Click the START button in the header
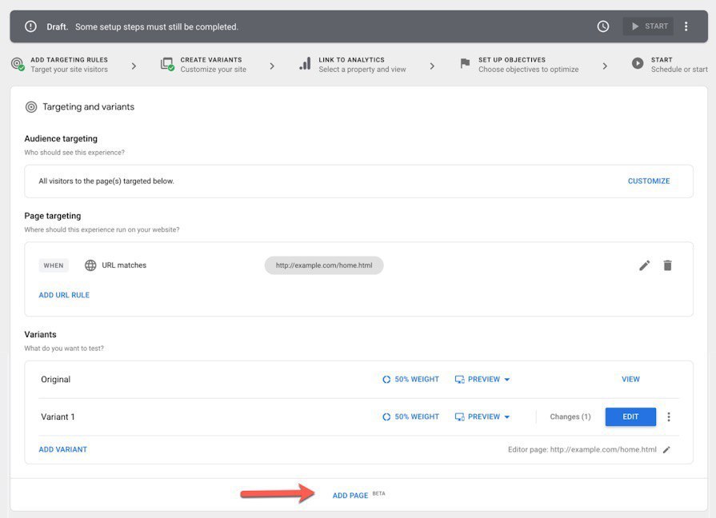This screenshot has height=518, width=716. pyautogui.click(x=648, y=26)
